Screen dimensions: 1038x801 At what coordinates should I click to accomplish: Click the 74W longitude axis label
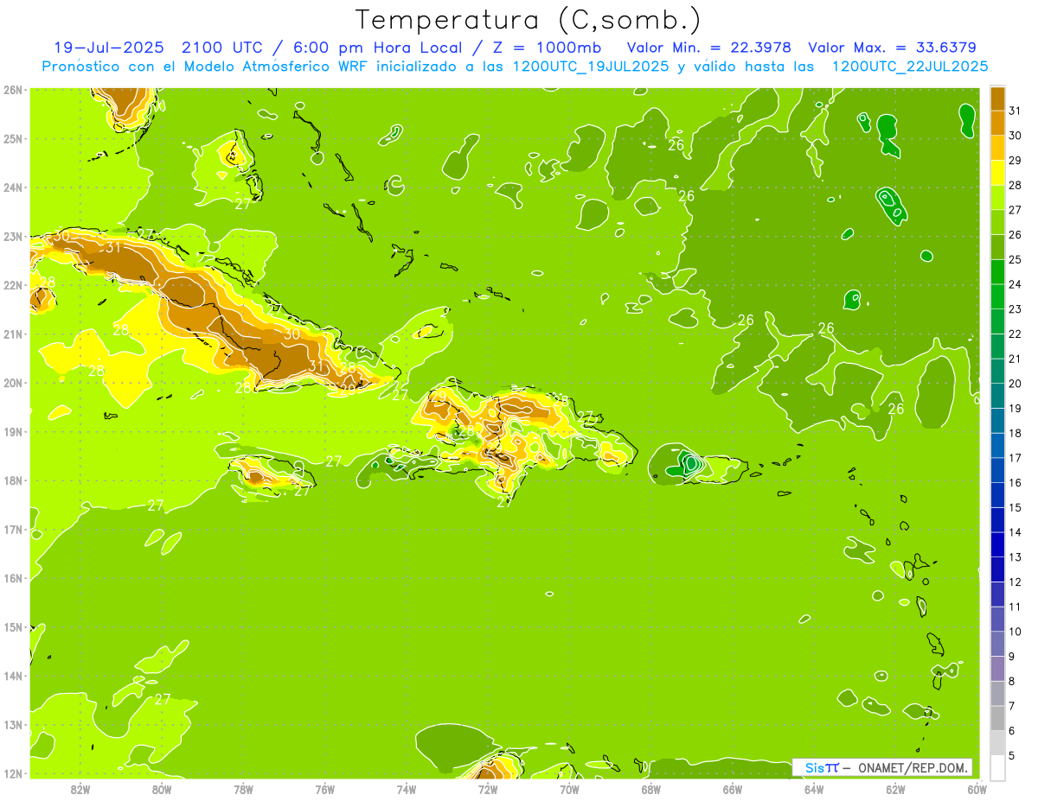click(407, 789)
